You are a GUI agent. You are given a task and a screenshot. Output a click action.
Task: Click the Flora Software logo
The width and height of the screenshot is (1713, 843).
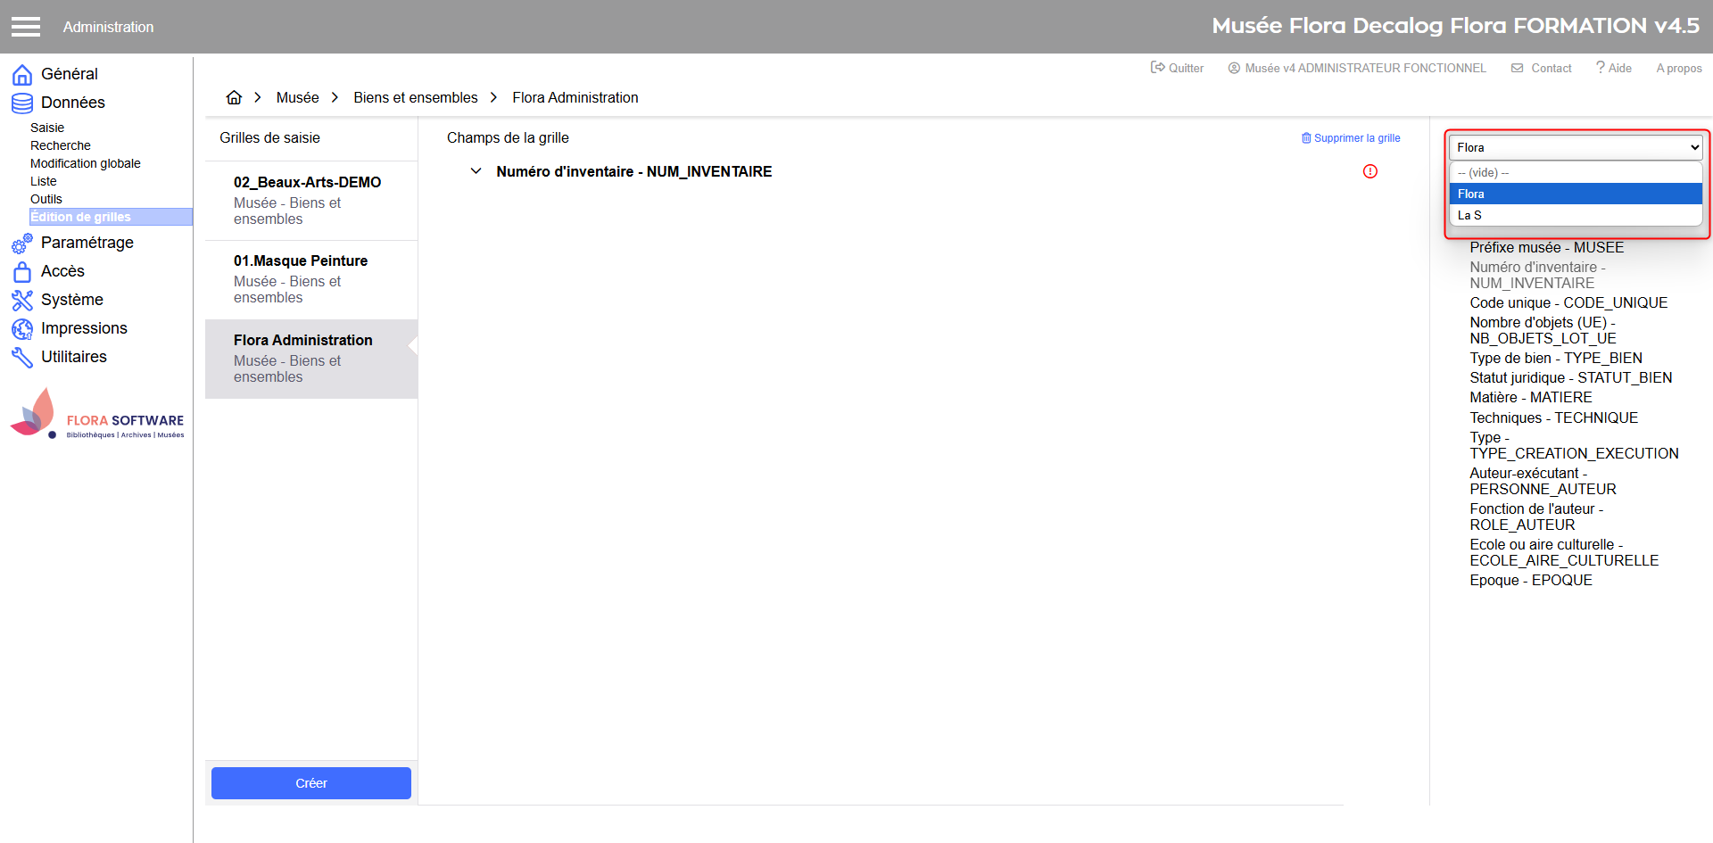(x=97, y=414)
